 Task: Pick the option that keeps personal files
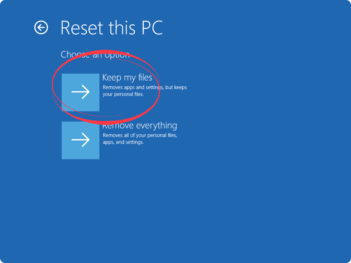point(81,92)
